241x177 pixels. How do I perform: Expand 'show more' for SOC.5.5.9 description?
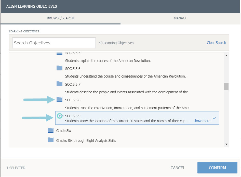tap(202, 121)
